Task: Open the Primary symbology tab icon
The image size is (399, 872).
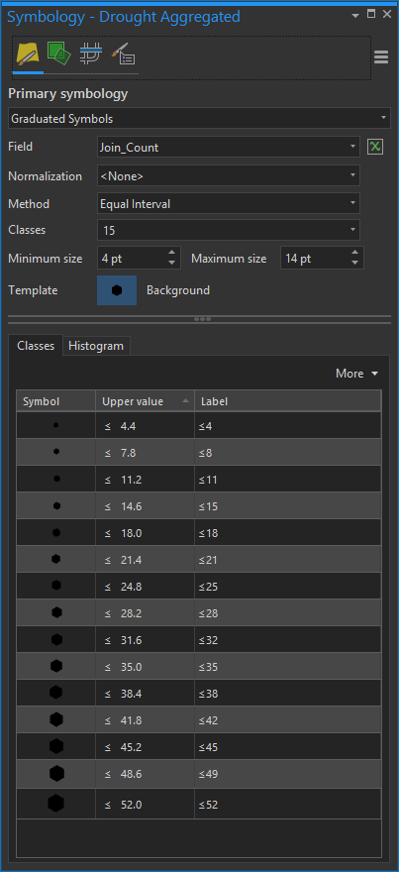Action: tap(28, 55)
